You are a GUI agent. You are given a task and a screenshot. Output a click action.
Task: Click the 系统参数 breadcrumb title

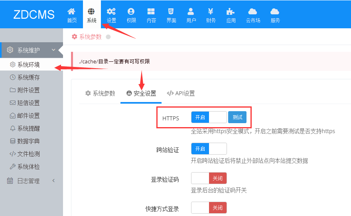point(91,37)
